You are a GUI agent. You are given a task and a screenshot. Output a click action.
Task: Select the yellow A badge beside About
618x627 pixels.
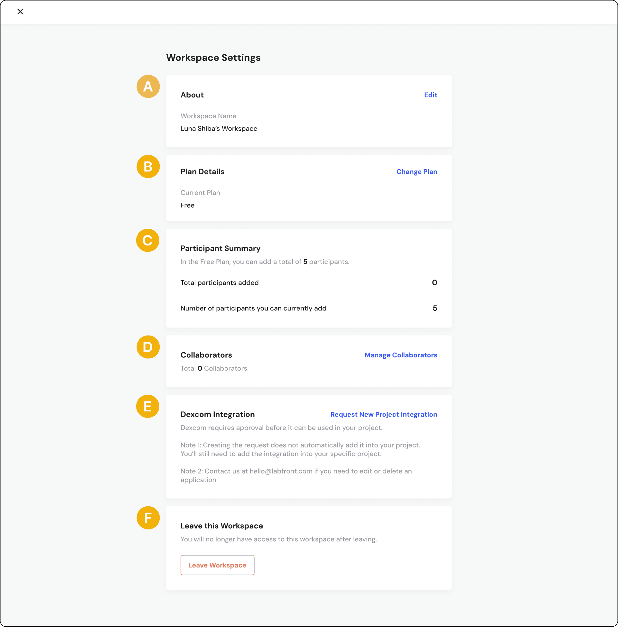coord(148,87)
